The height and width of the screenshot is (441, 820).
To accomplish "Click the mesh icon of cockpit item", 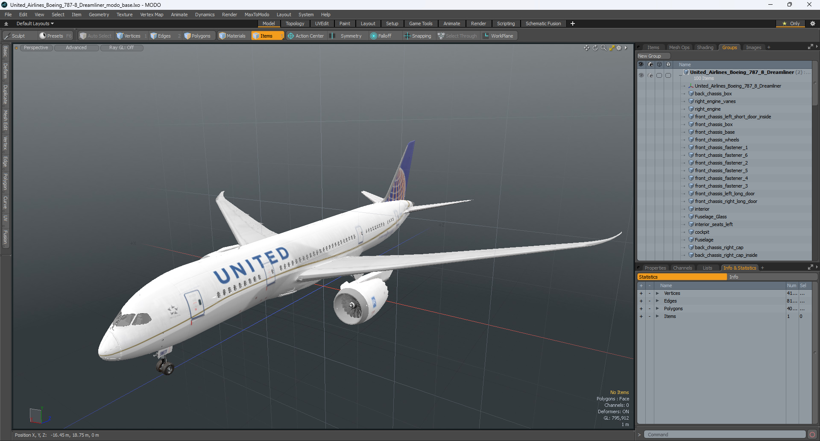I will coord(691,232).
